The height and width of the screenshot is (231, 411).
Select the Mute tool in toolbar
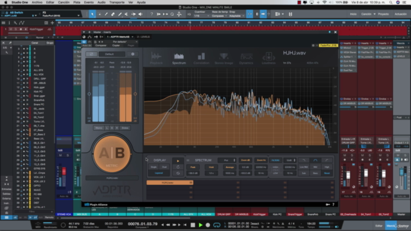pos(127,14)
